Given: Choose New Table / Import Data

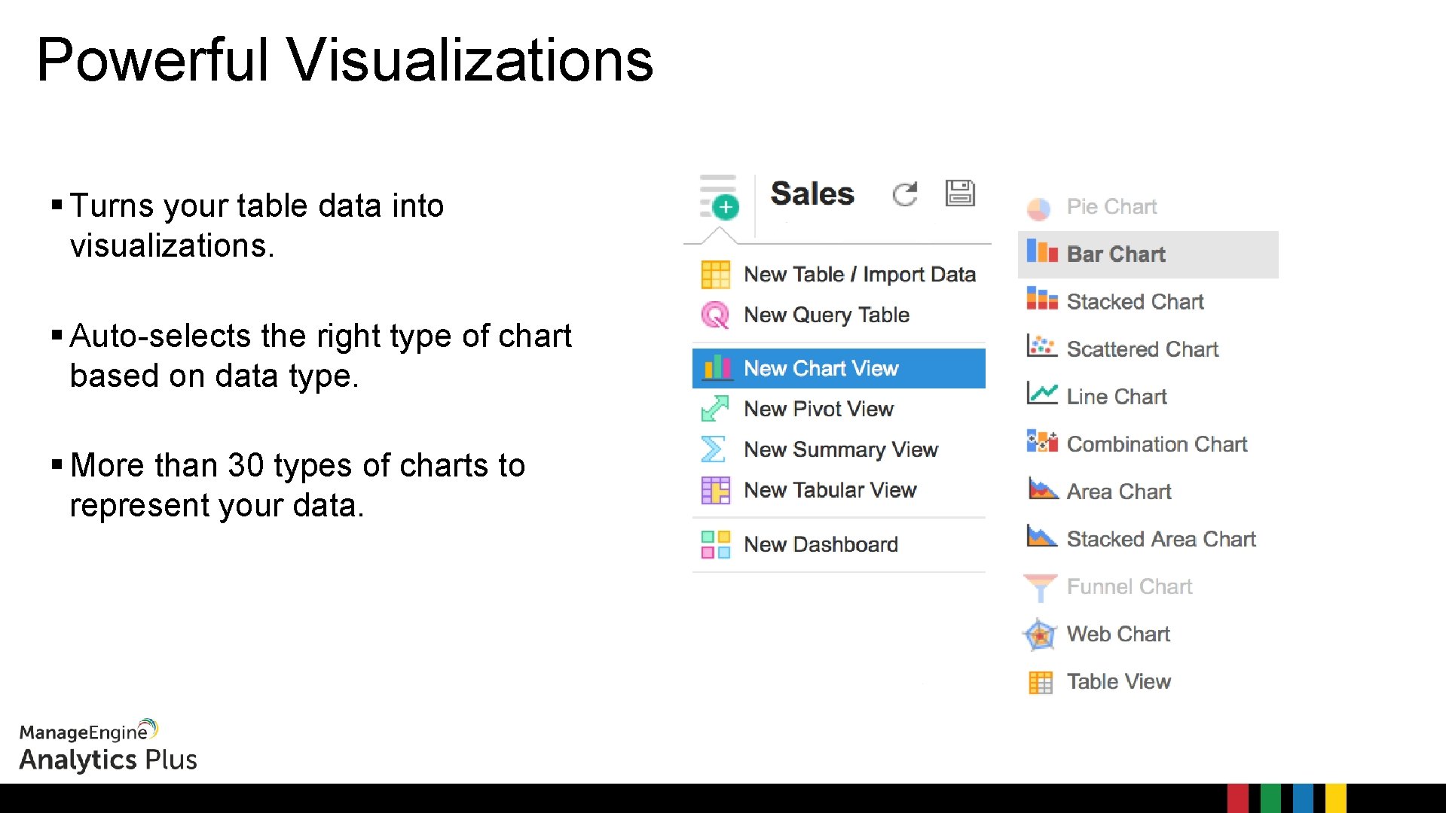Looking at the screenshot, I should (859, 274).
